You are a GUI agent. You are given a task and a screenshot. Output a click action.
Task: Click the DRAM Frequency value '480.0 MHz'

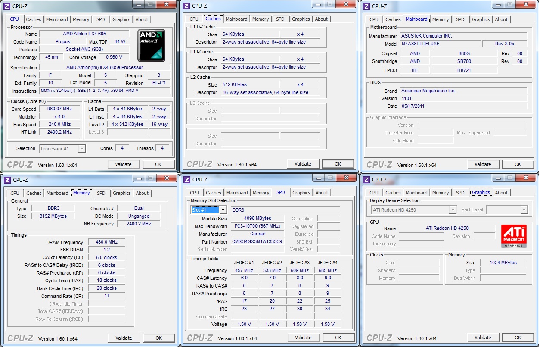(x=107, y=242)
